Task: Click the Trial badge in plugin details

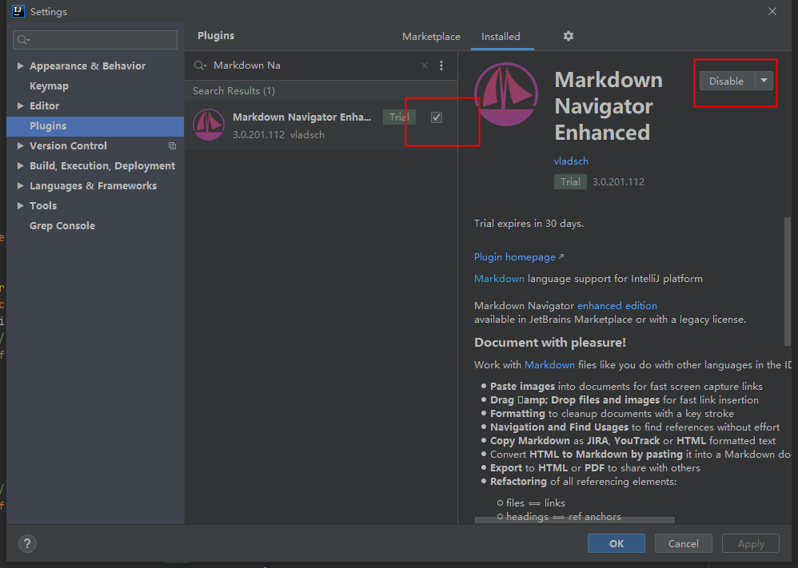Action: 570,182
